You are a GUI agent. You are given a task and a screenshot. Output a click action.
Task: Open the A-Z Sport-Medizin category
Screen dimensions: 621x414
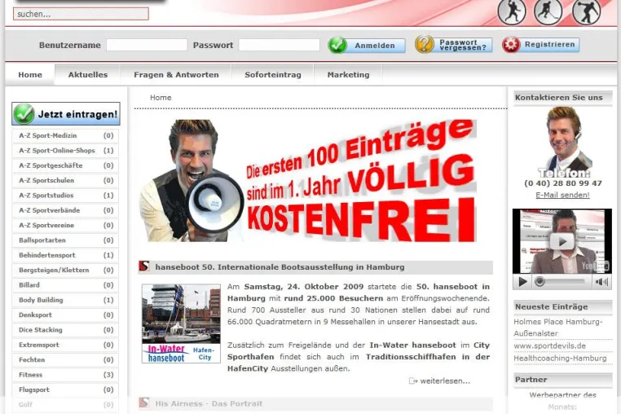coord(65,135)
